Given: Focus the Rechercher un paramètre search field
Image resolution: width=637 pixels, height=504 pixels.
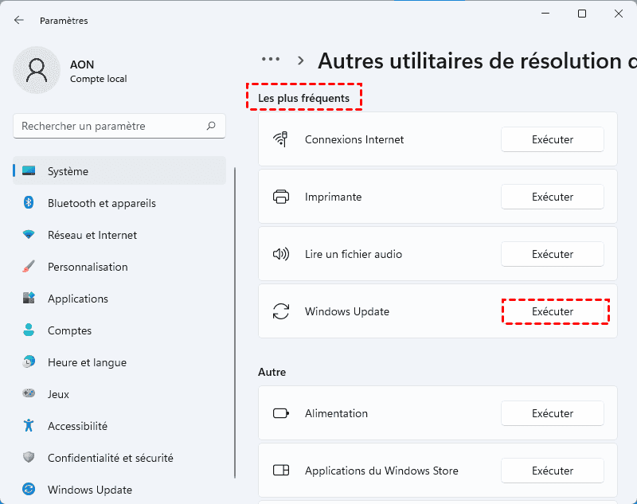Looking at the screenshot, I should [x=111, y=126].
